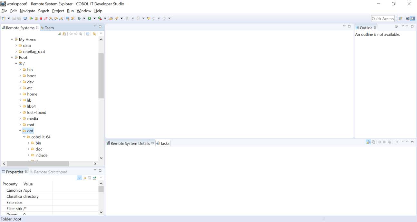Click the Search flashlight icon in toolbar
417x222 pixels.
click(x=116, y=18)
